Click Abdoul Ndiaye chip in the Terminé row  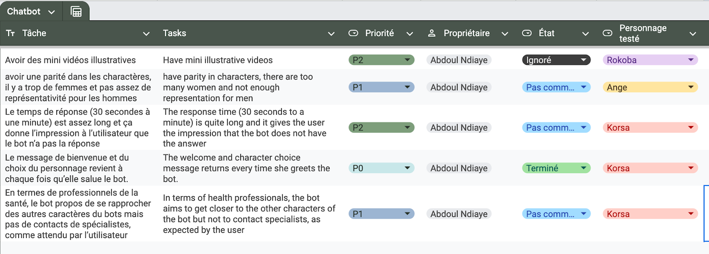[459, 168]
